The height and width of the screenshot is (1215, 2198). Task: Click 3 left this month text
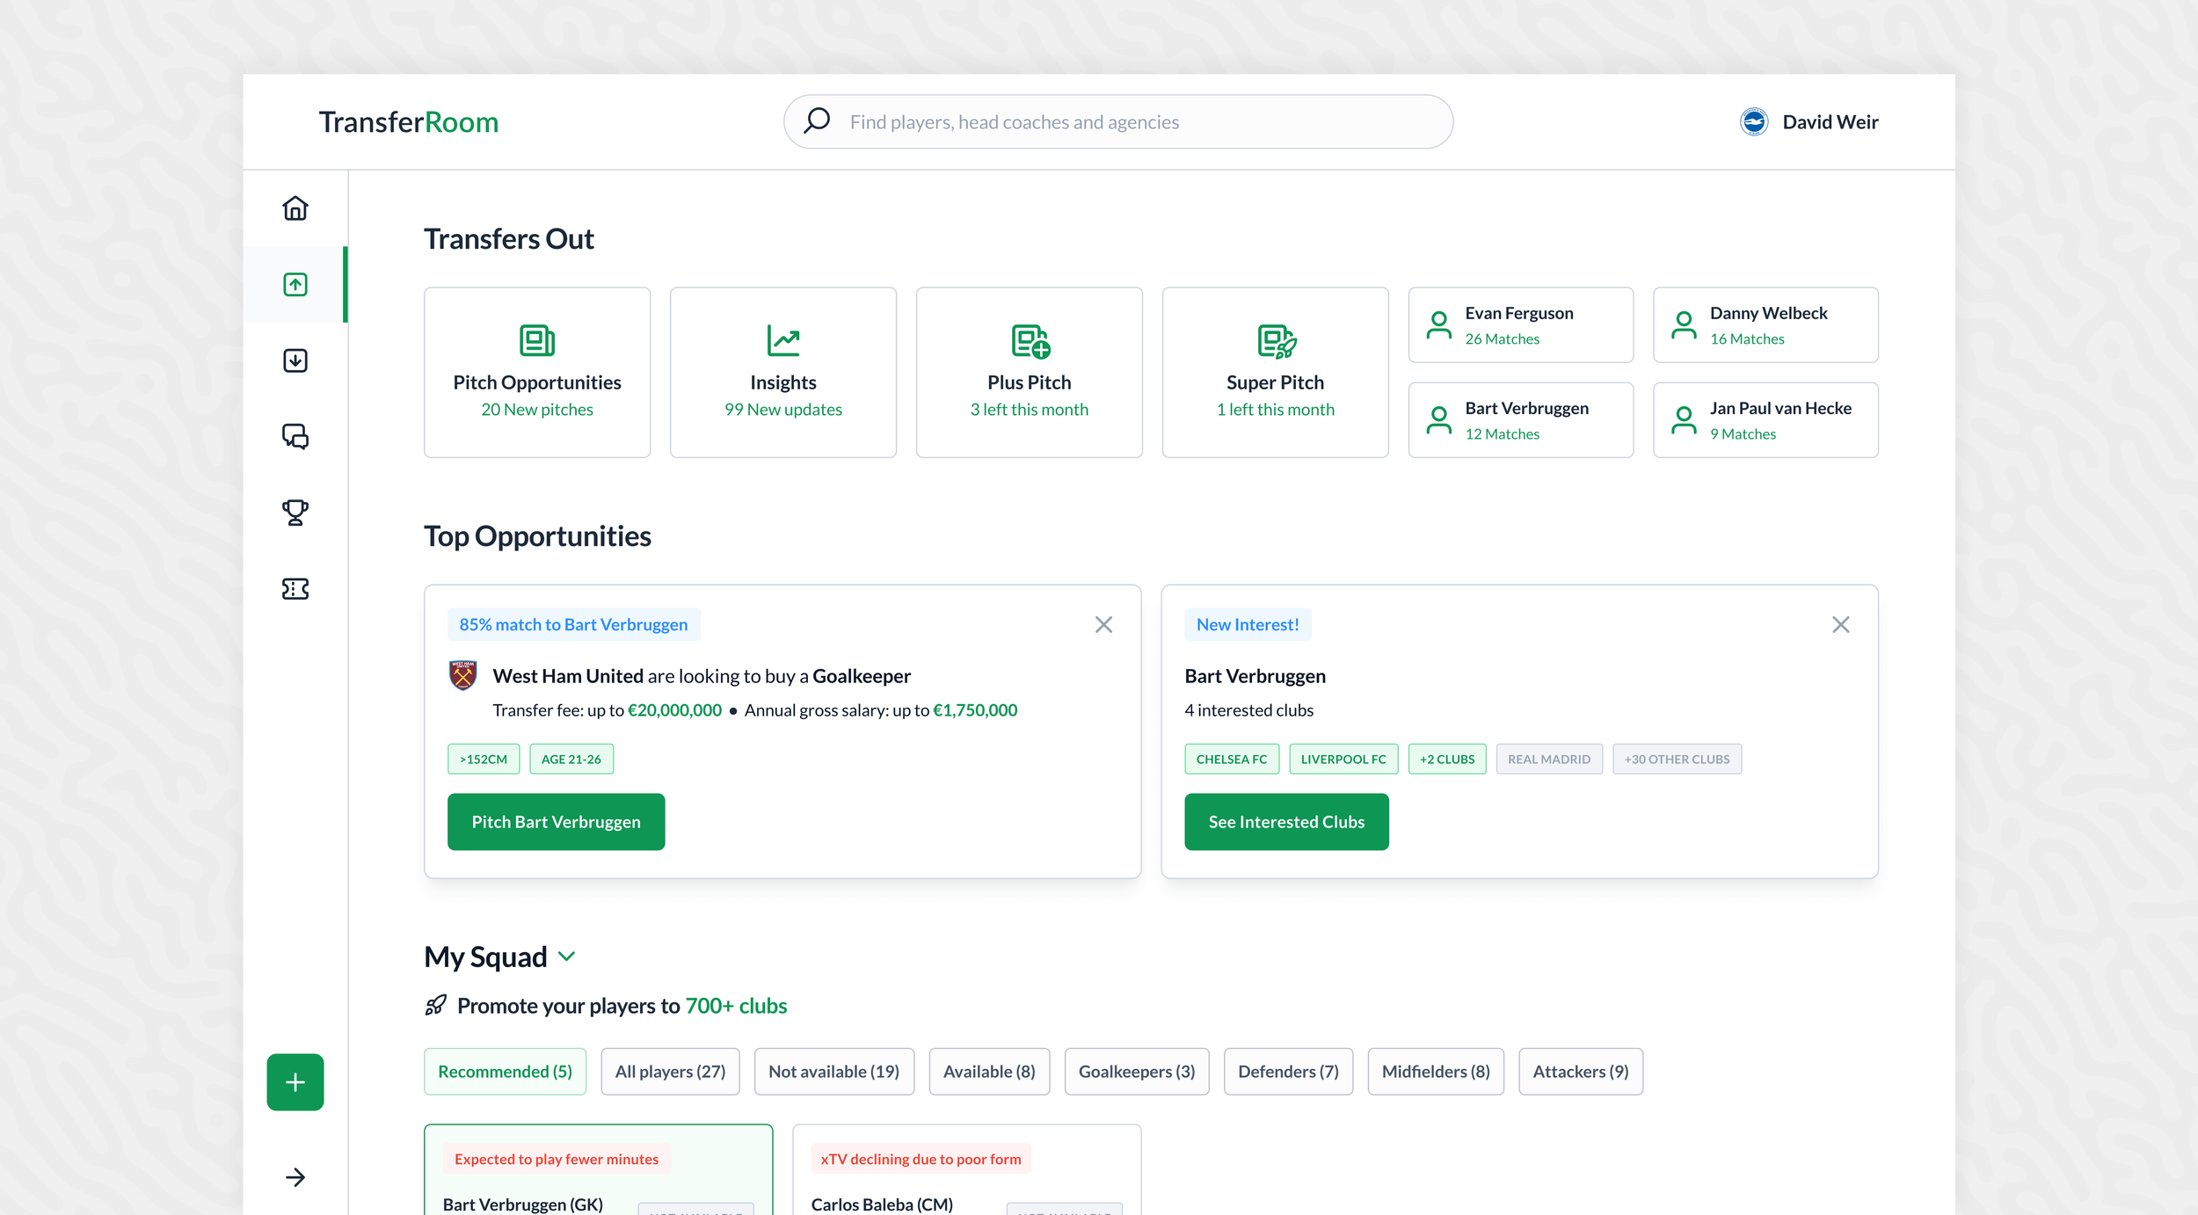[1030, 409]
